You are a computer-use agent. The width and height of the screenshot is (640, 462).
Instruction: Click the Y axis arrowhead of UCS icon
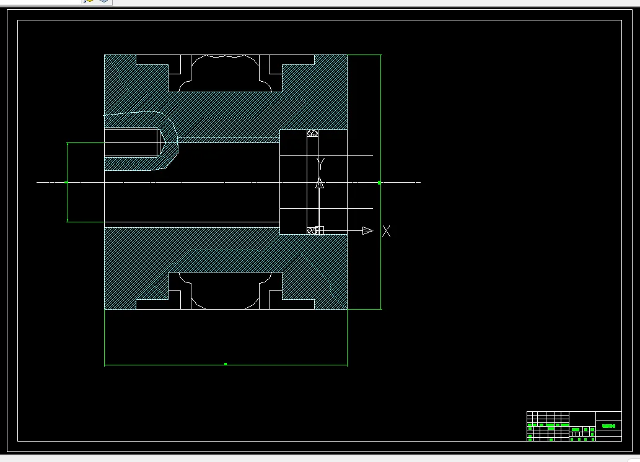[320, 183]
